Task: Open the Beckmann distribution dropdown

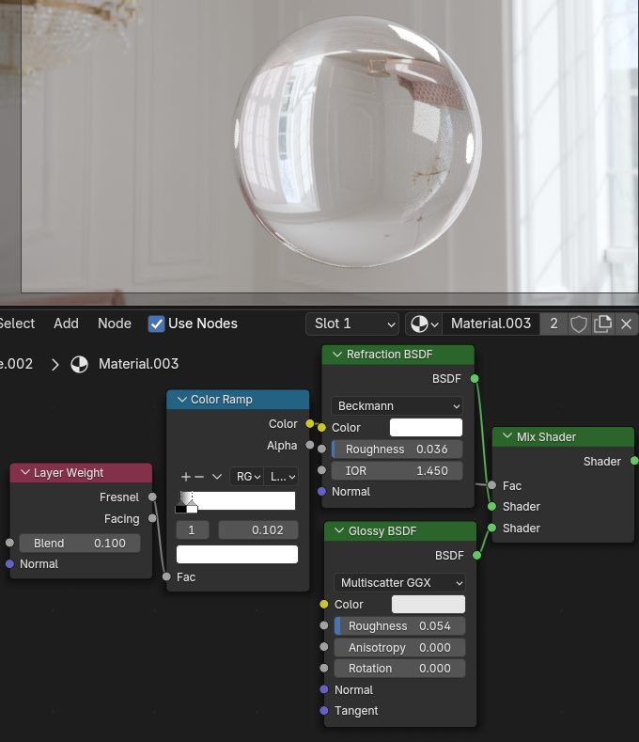Action: tap(398, 405)
